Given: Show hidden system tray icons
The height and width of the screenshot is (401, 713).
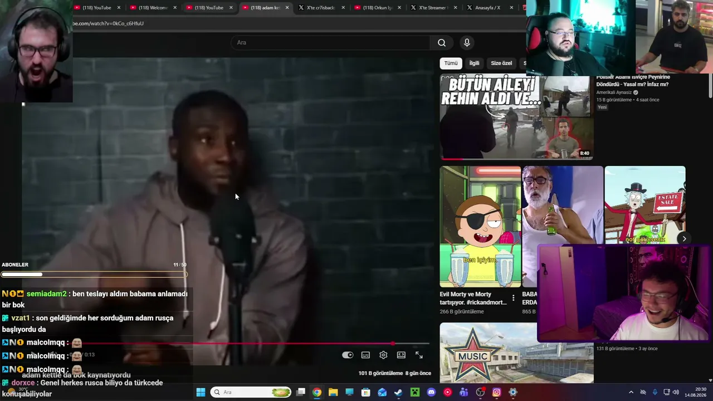Looking at the screenshot, I should pyautogui.click(x=631, y=392).
